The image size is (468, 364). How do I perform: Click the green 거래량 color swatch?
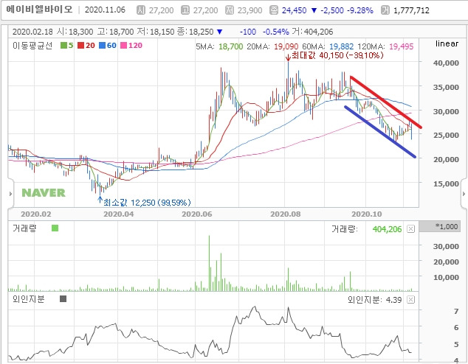point(55,228)
